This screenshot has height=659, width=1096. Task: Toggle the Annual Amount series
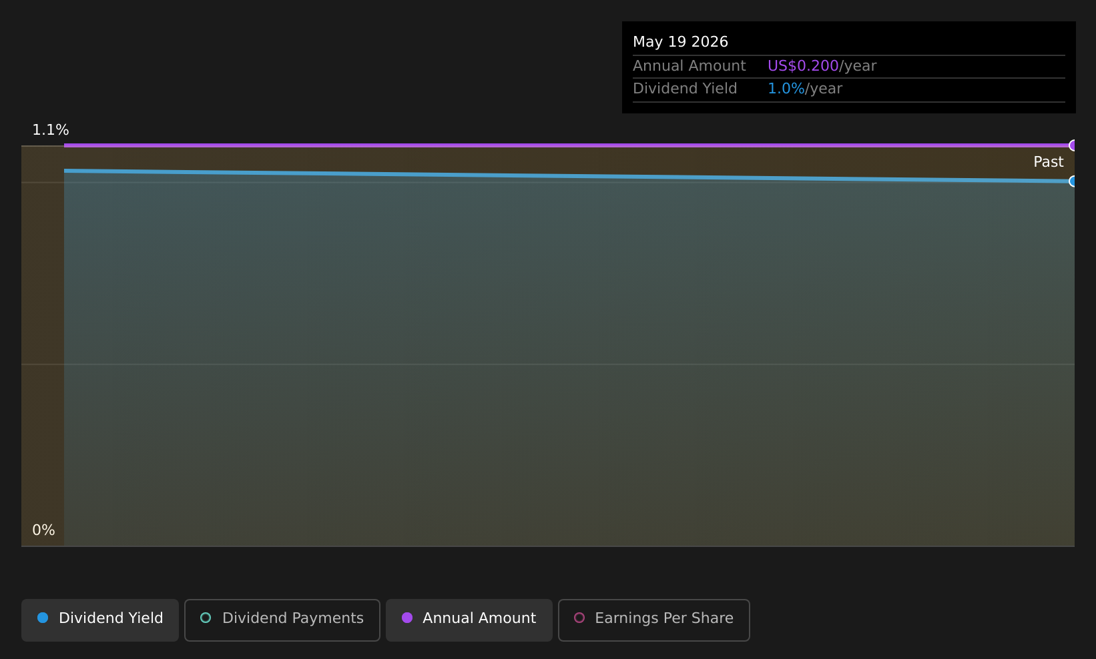469,620
